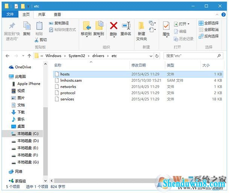Sort by the Name (名称) column header
Viewport: 229px width, 193px height.
58,65
